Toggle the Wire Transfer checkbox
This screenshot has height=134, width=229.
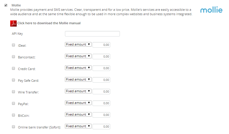click(13, 92)
